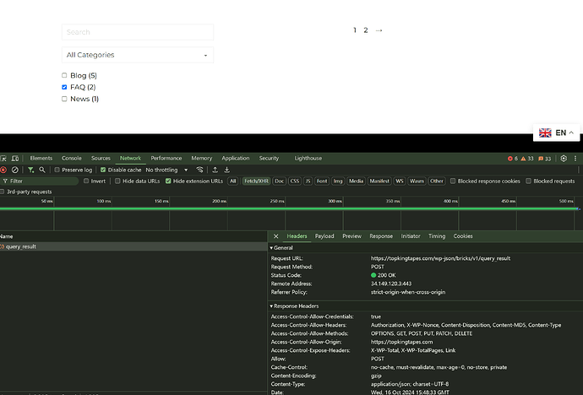Open the Application tab
The height and width of the screenshot is (395, 583).
pyautogui.click(x=236, y=159)
